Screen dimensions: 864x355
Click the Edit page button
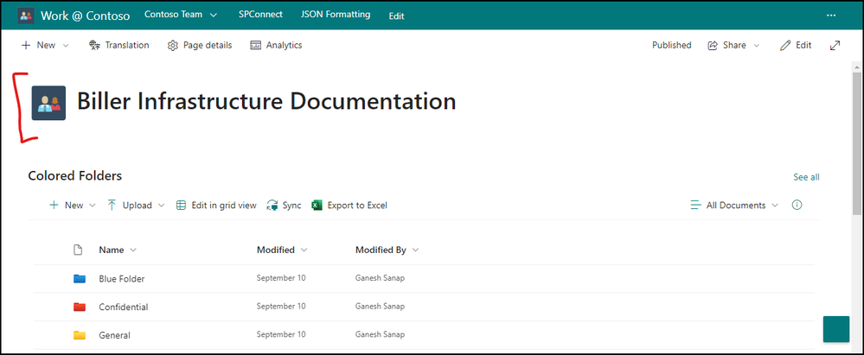click(x=796, y=45)
